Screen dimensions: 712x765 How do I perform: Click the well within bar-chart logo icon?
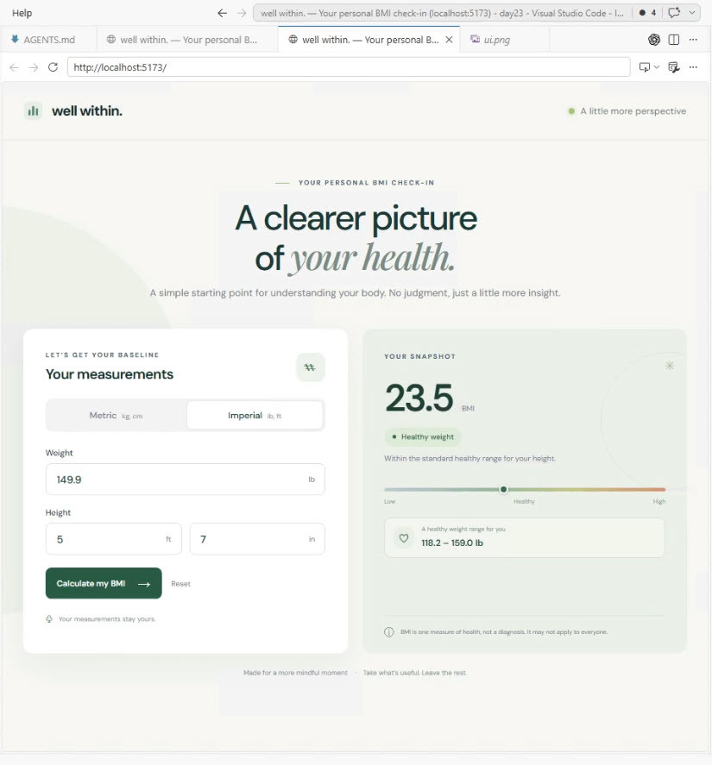[33, 111]
